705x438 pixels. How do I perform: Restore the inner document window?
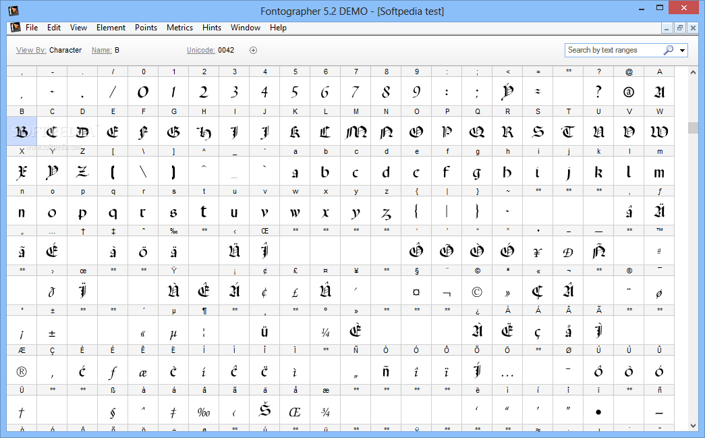[680, 28]
